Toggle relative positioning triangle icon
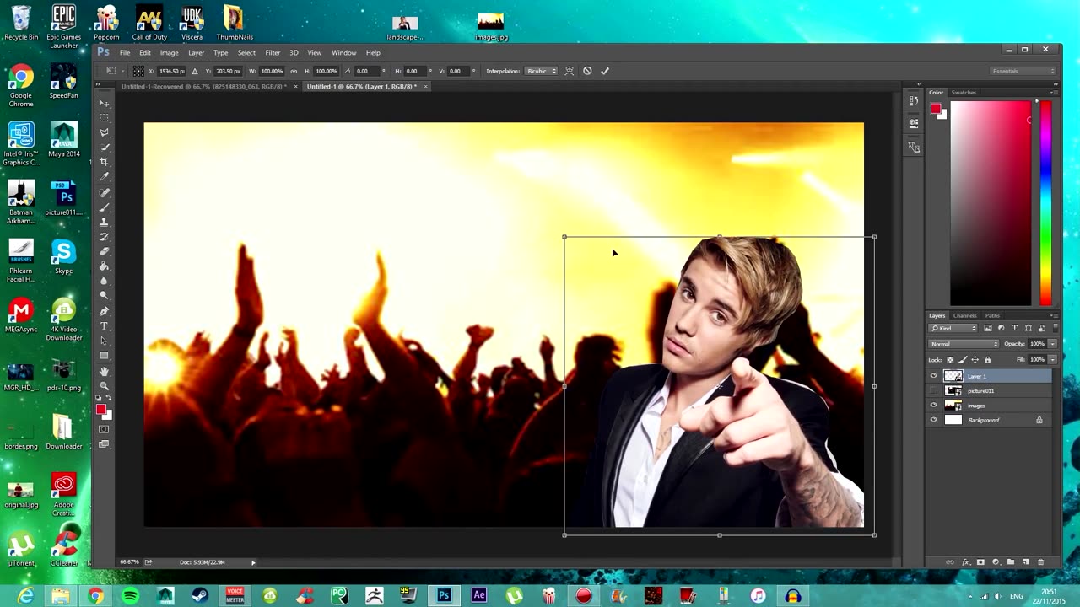The height and width of the screenshot is (607, 1080). 195,71
